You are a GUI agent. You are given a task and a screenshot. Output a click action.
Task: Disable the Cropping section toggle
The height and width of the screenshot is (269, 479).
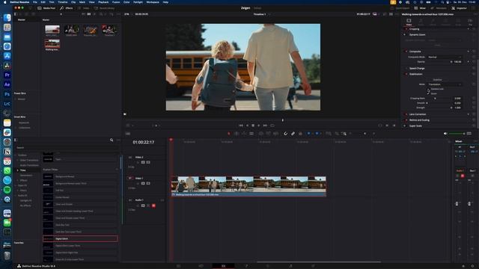[x=406, y=29]
